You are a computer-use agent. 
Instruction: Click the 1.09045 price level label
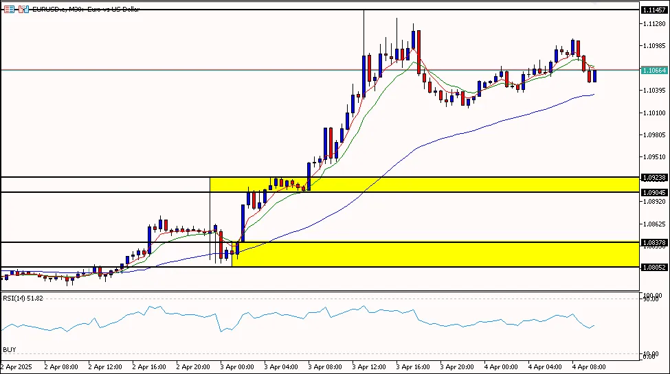tap(654, 193)
